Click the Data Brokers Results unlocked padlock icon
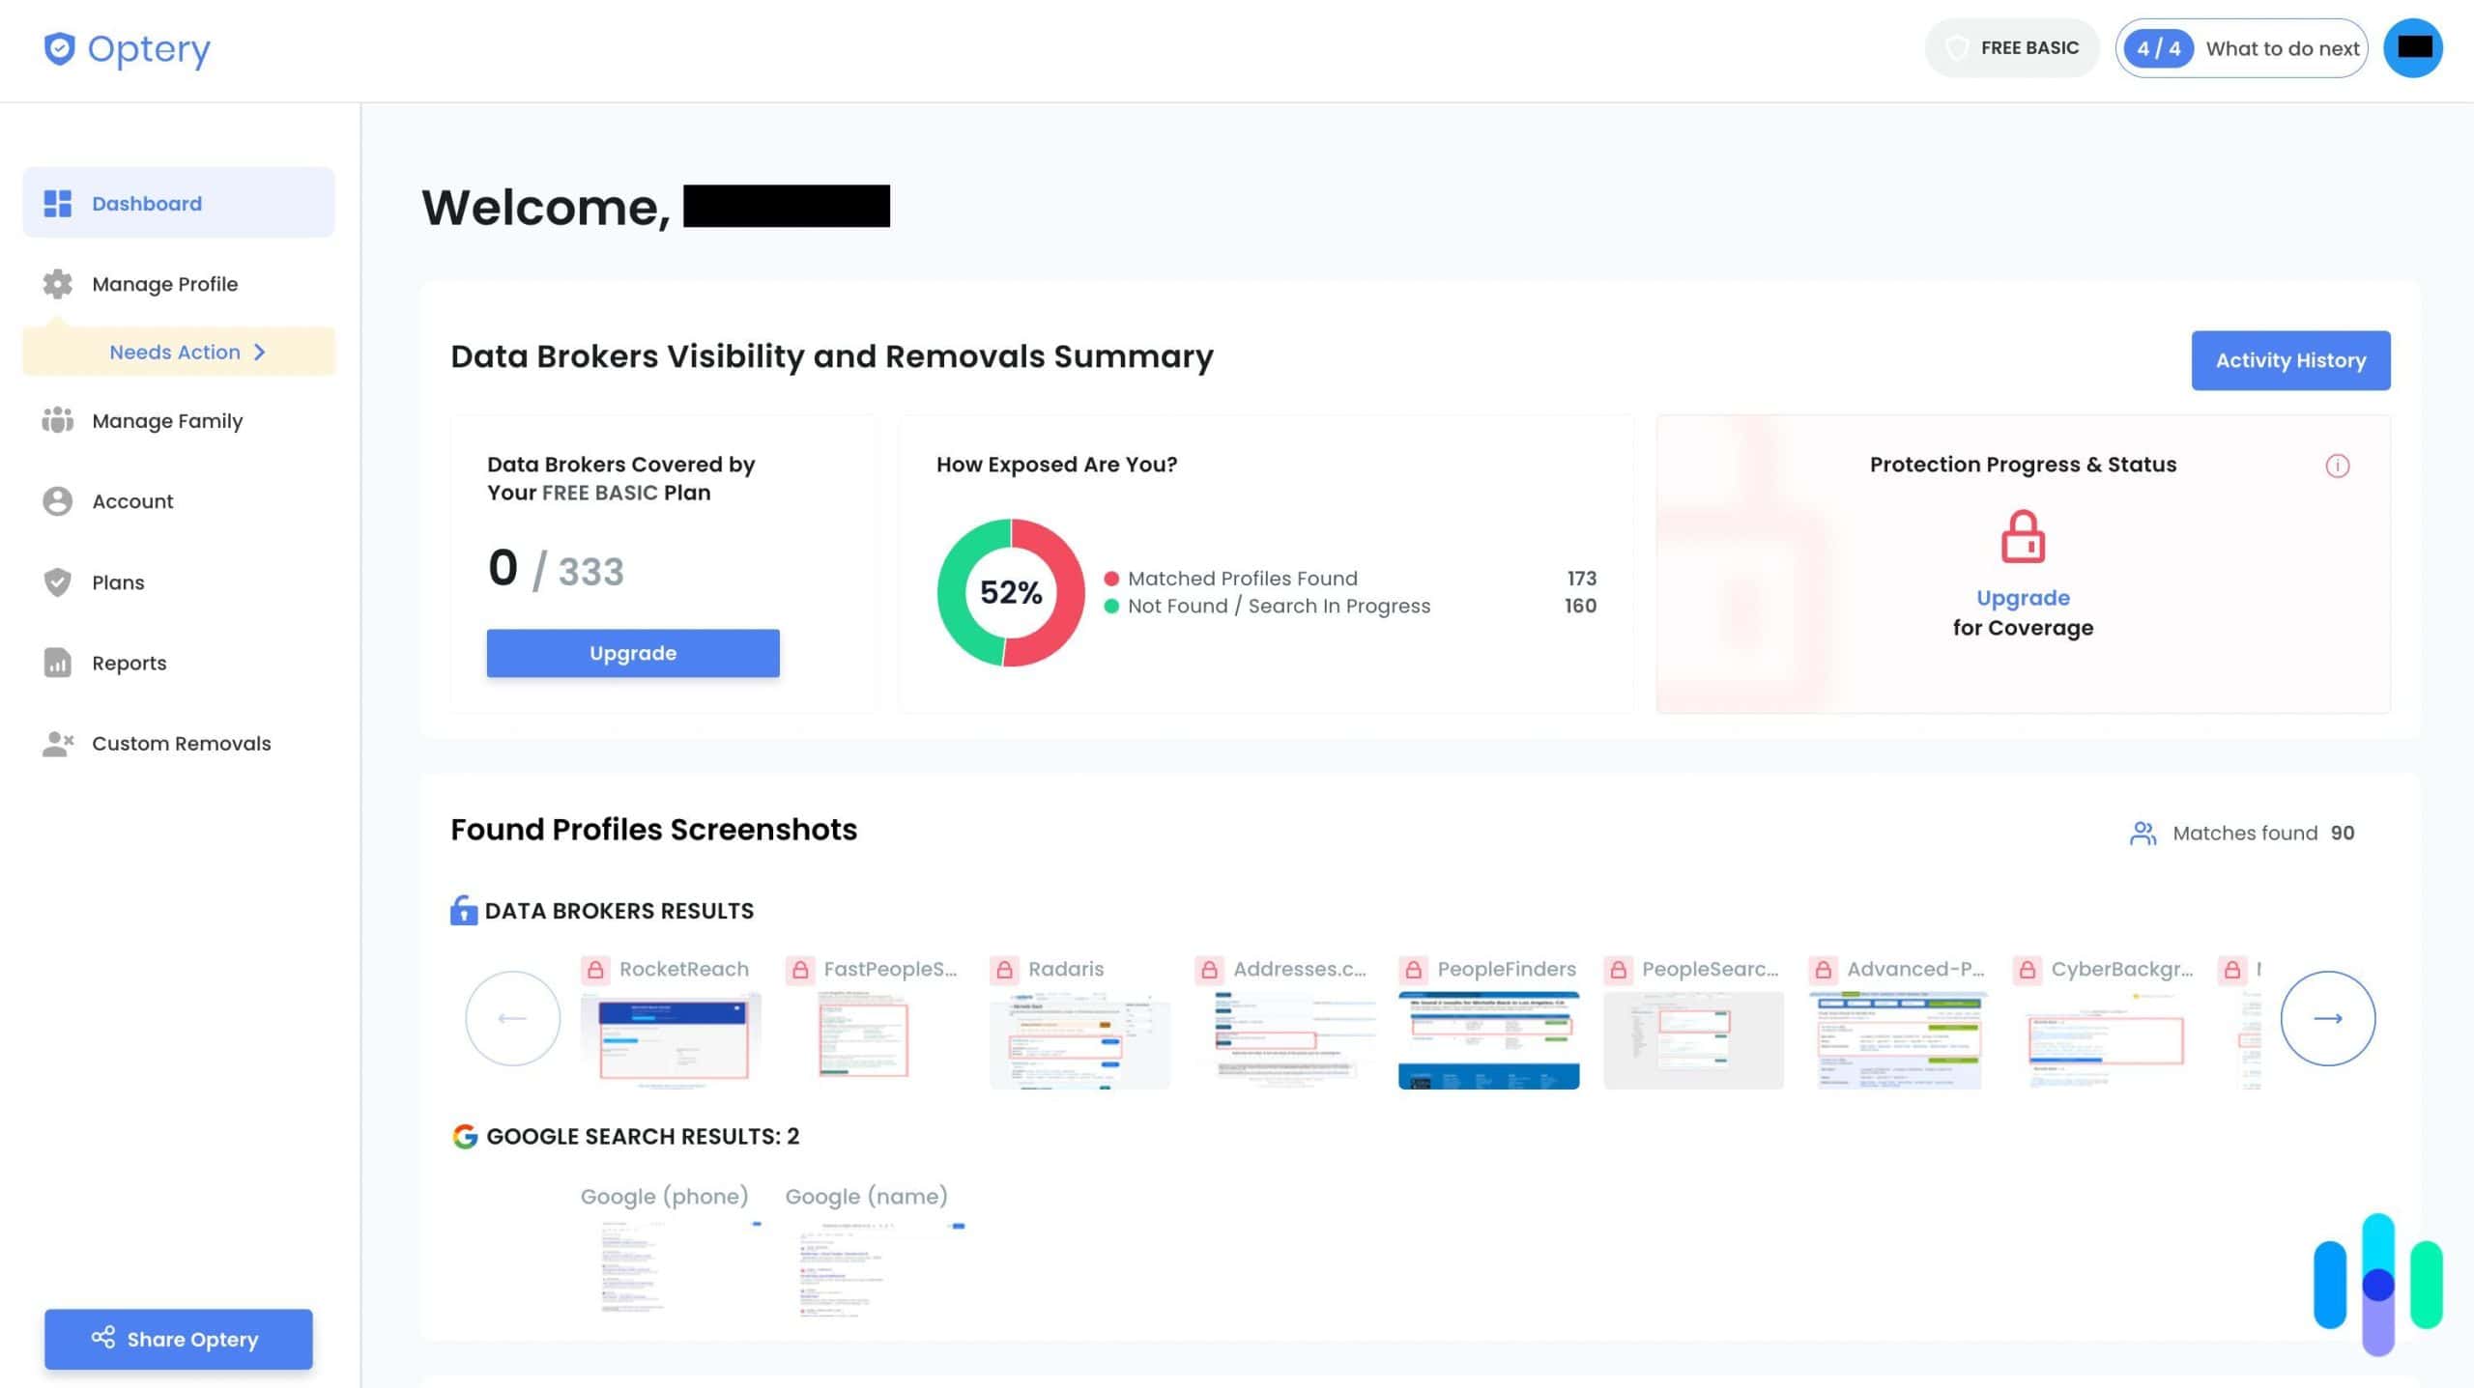 pyautogui.click(x=462, y=909)
